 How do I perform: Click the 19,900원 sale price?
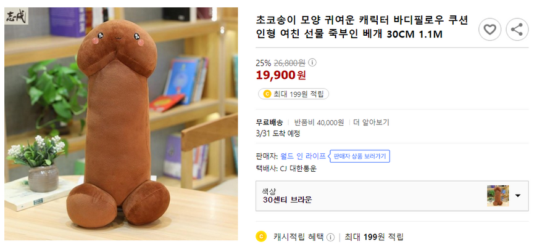coord(281,75)
